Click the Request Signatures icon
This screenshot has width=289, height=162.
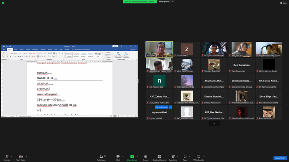tap(126, 54)
